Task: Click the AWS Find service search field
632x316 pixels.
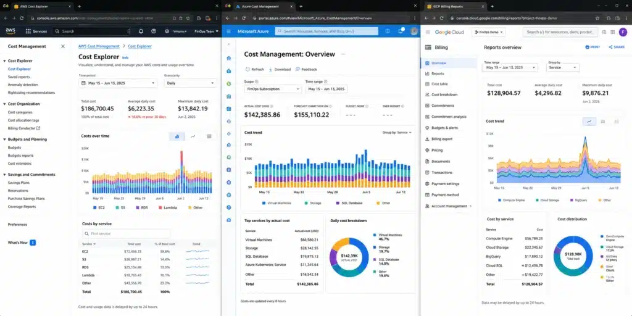Action: point(126,234)
